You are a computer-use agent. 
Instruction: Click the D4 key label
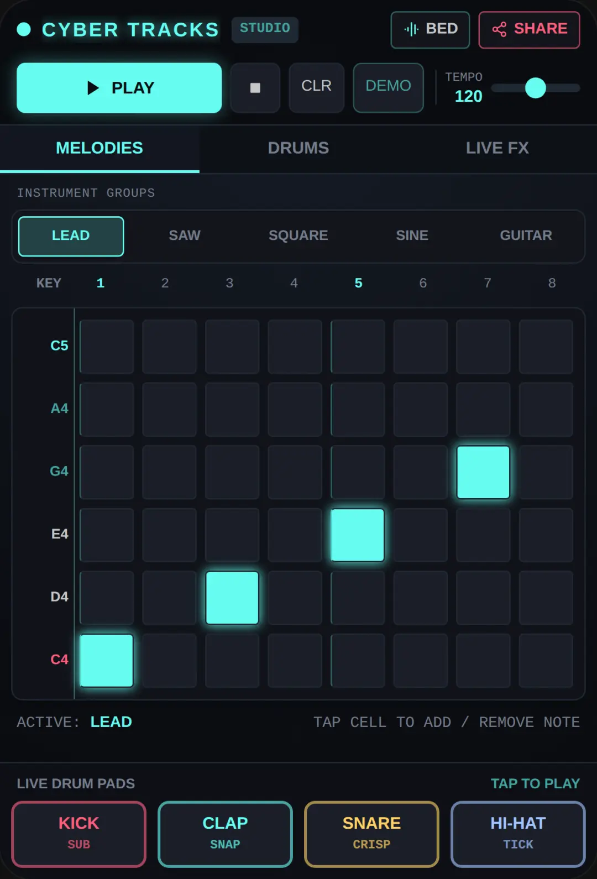click(59, 597)
